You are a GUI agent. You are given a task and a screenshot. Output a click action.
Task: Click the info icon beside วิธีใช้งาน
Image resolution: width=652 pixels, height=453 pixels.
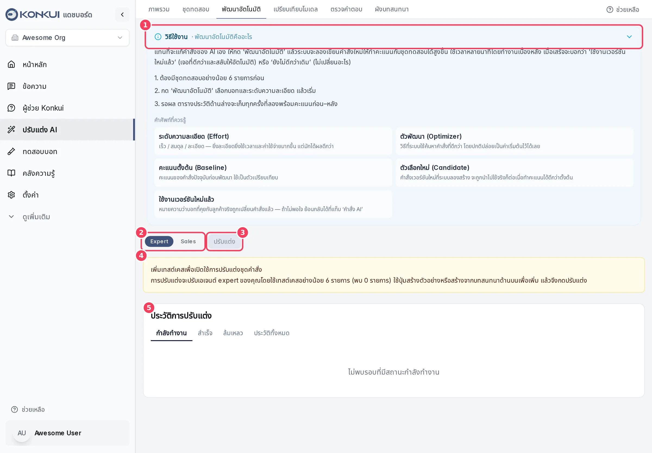[158, 37]
